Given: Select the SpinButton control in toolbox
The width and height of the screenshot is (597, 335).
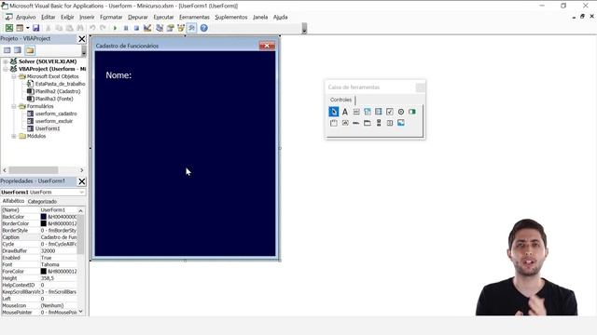Looking at the screenshot, I should (390, 123).
